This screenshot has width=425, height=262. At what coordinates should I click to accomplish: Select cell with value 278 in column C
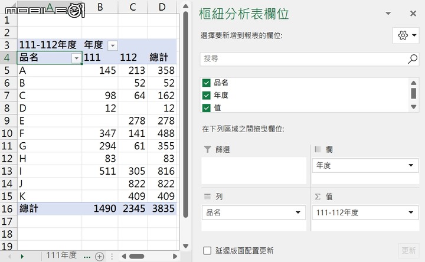point(133,121)
